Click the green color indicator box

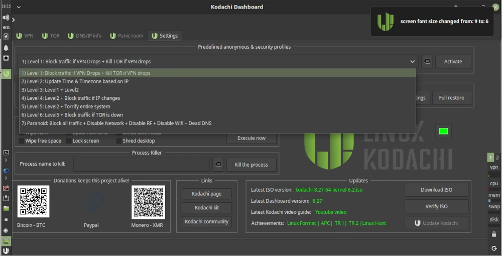443,131
